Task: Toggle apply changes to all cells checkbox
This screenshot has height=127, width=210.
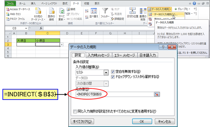Action: 75,111
